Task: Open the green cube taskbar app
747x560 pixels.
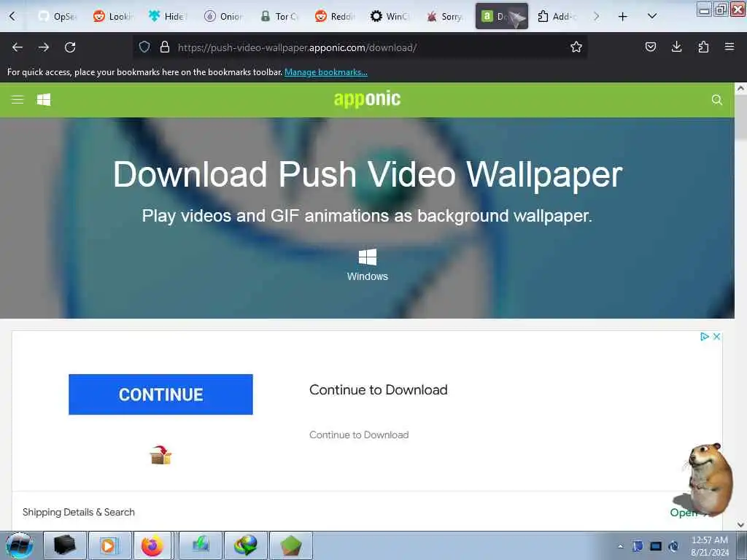Action: point(290,545)
